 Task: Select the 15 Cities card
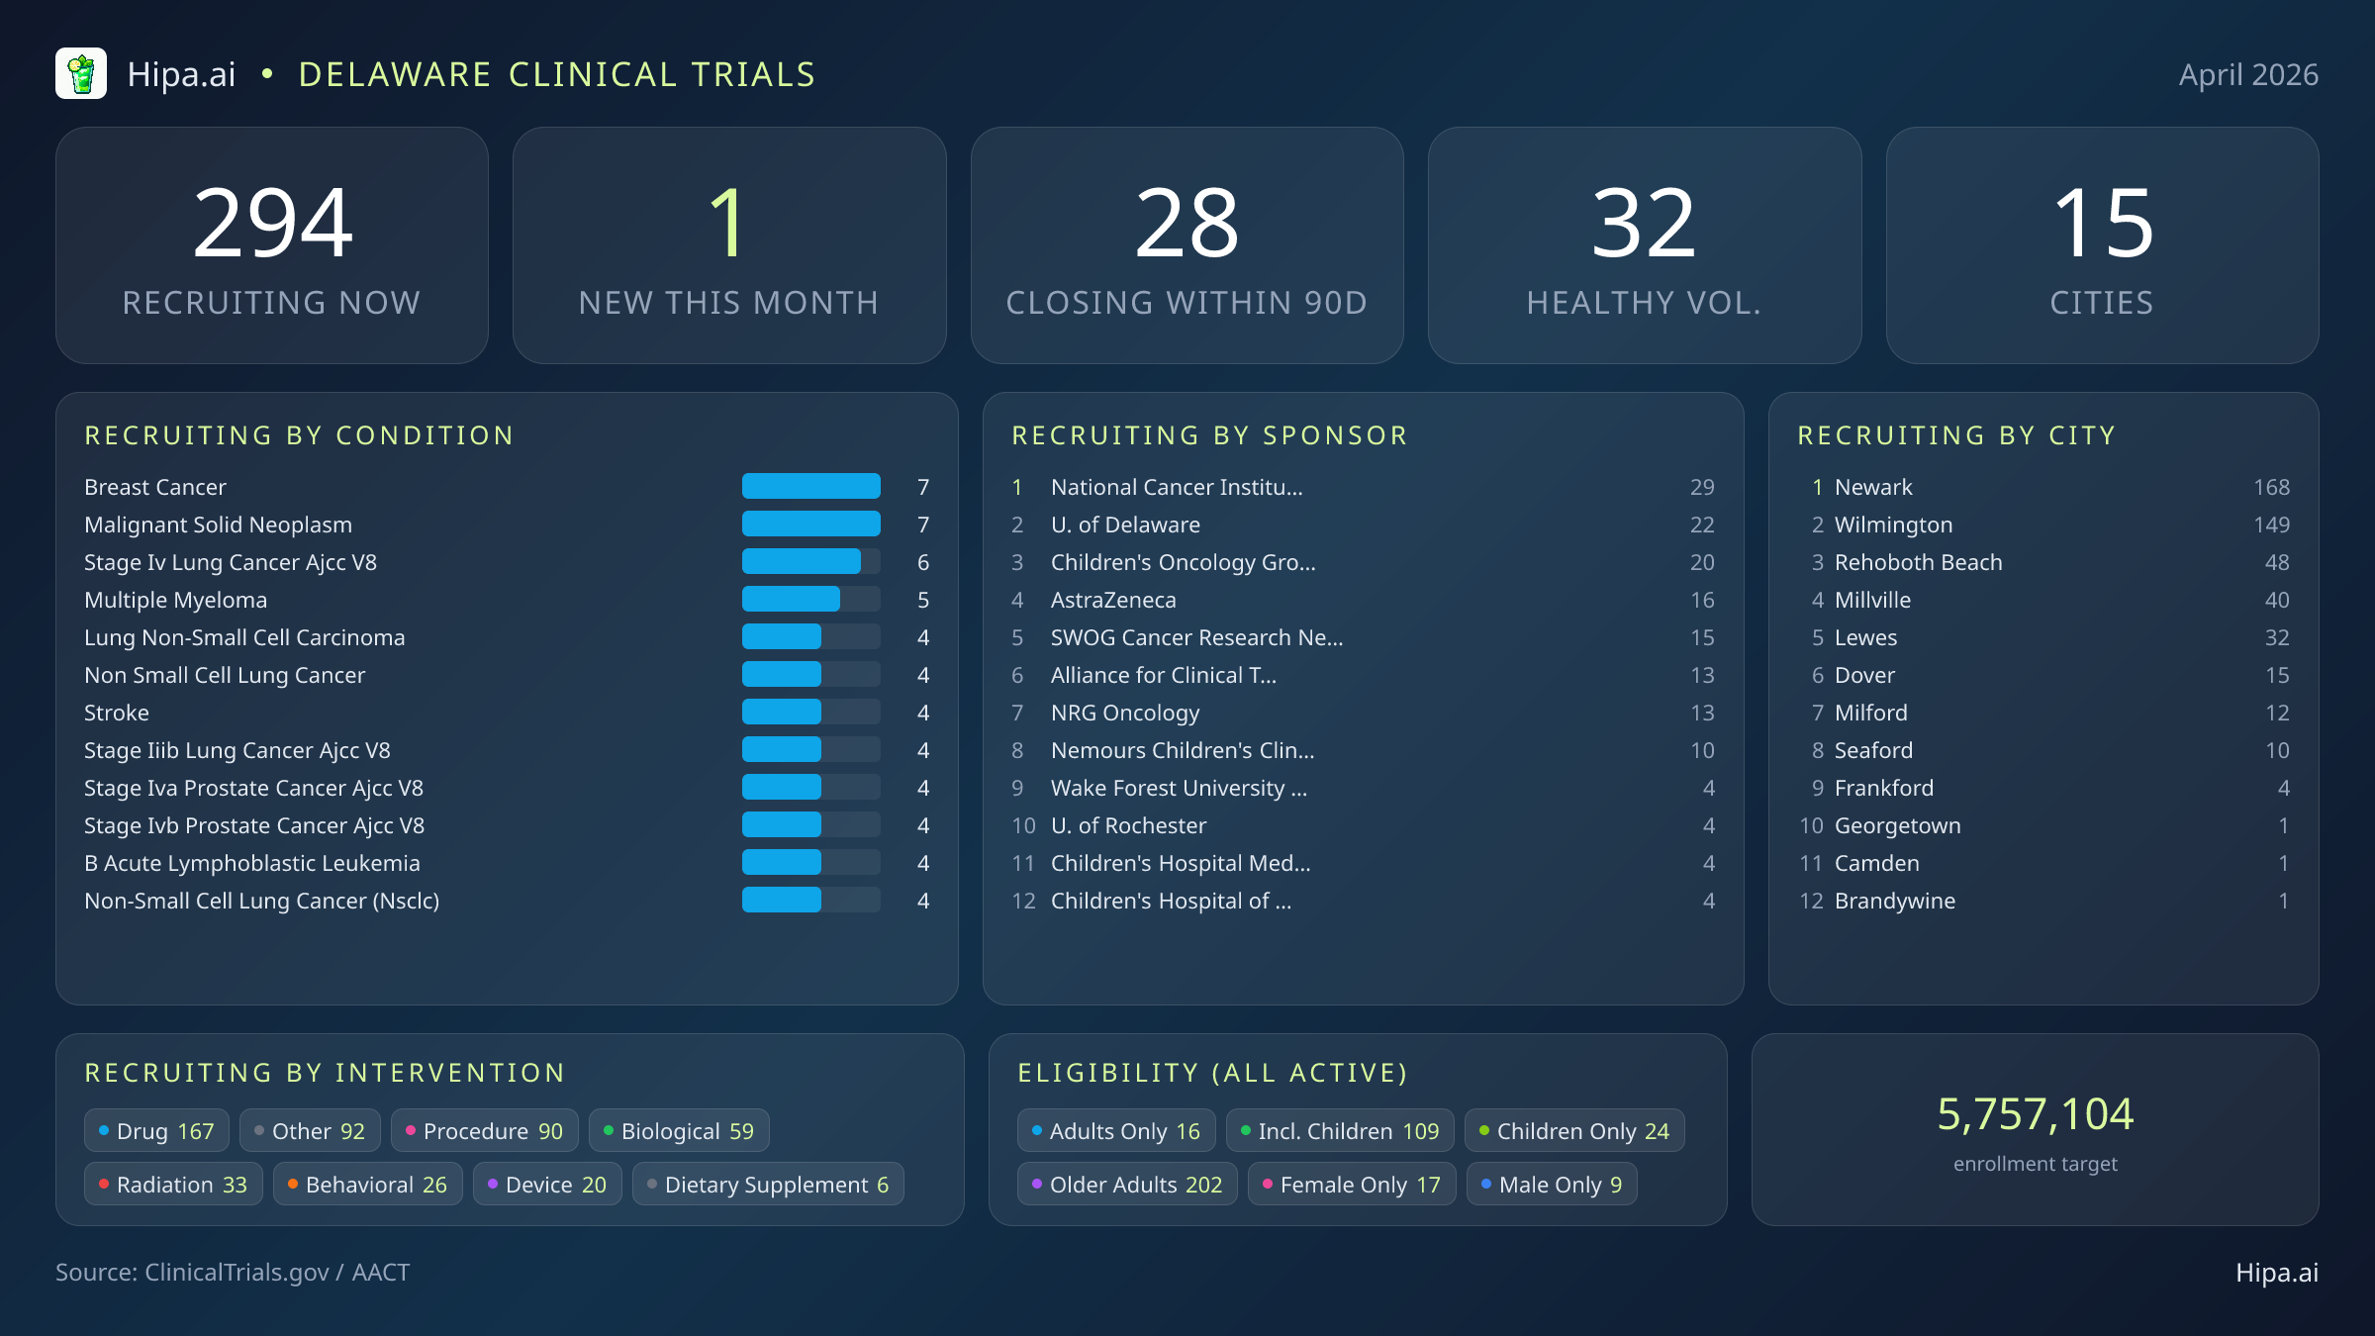click(x=2102, y=245)
